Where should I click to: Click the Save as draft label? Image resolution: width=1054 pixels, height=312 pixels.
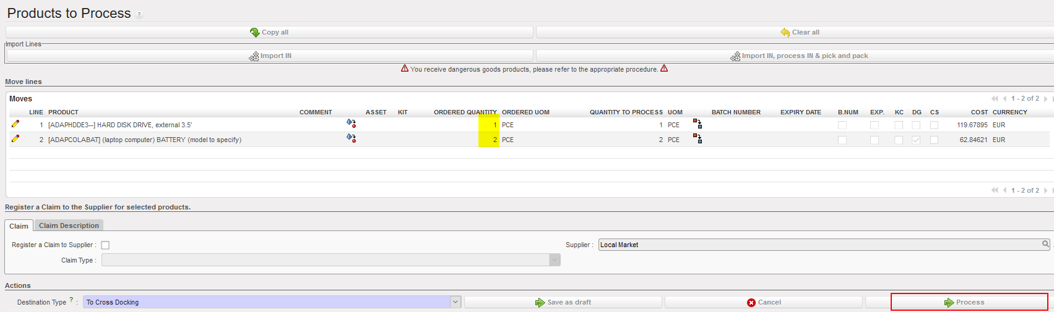[x=569, y=302]
